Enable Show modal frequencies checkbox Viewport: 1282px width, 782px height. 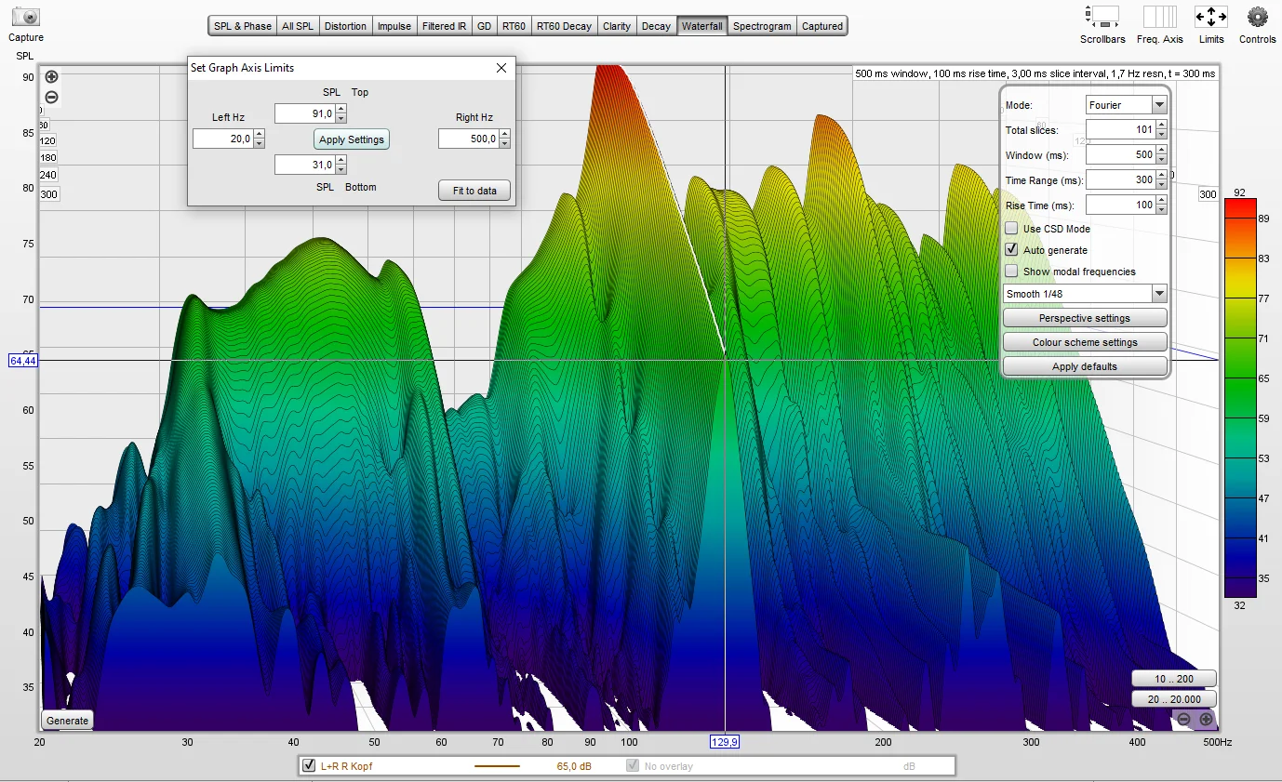pos(1011,272)
